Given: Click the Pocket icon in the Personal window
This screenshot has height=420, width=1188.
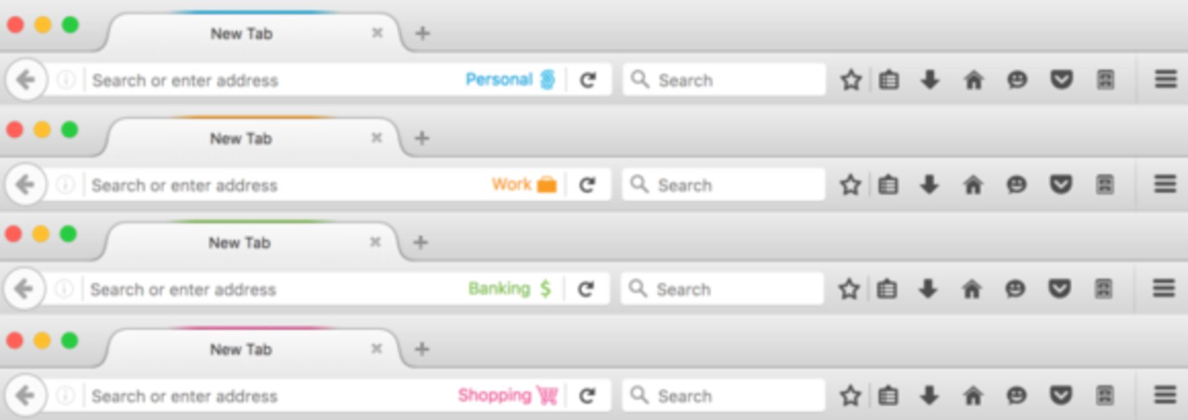Looking at the screenshot, I should 1061,79.
